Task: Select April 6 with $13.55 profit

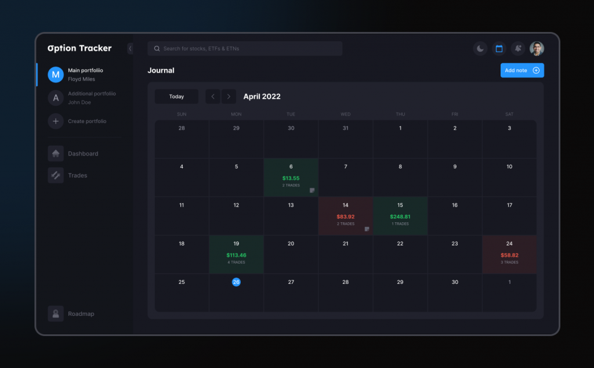Action: pos(291,178)
